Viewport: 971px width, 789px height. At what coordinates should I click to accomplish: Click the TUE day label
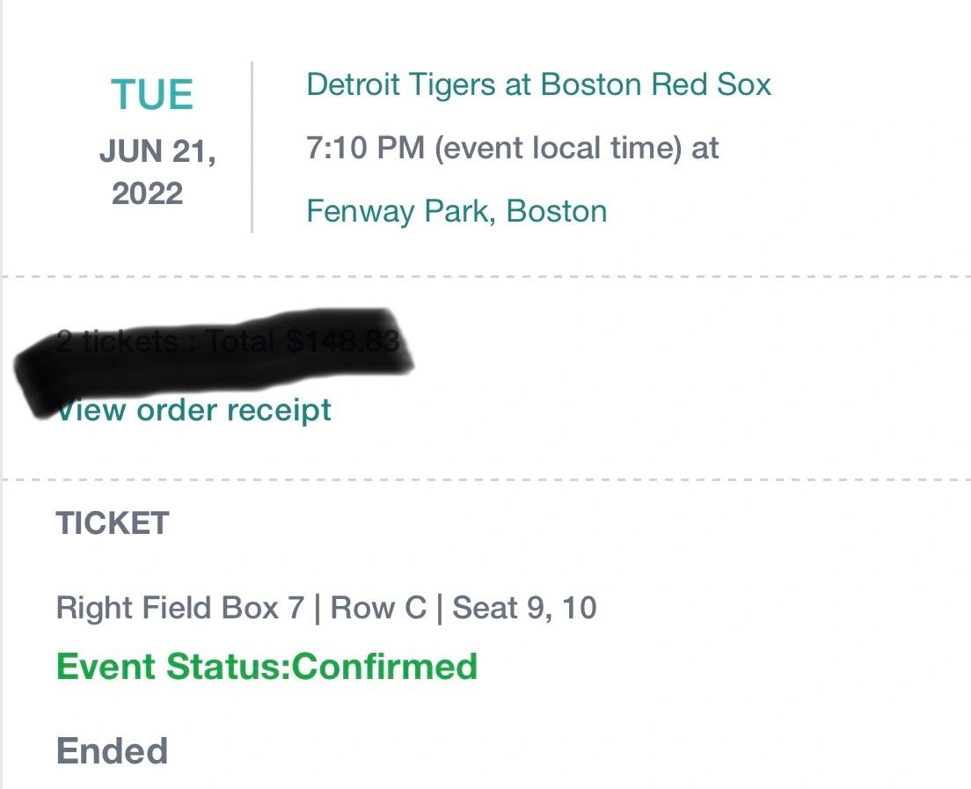(x=152, y=95)
